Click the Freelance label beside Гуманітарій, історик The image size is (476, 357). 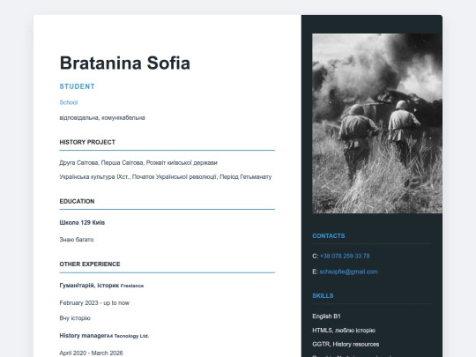[x=132, y=286]
